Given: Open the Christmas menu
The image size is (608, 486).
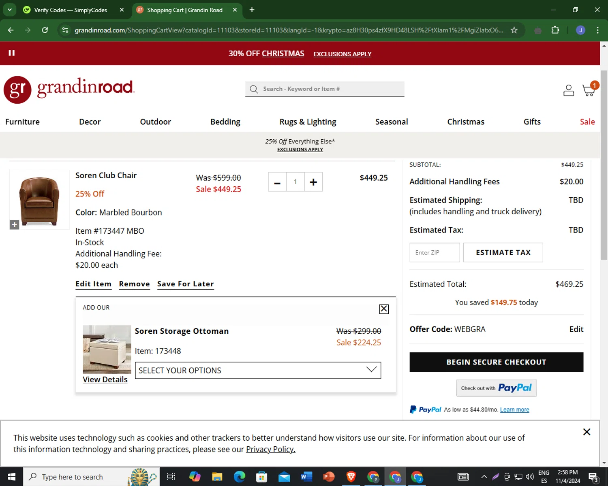Looking at the screenshot, I should click(466, 122).
